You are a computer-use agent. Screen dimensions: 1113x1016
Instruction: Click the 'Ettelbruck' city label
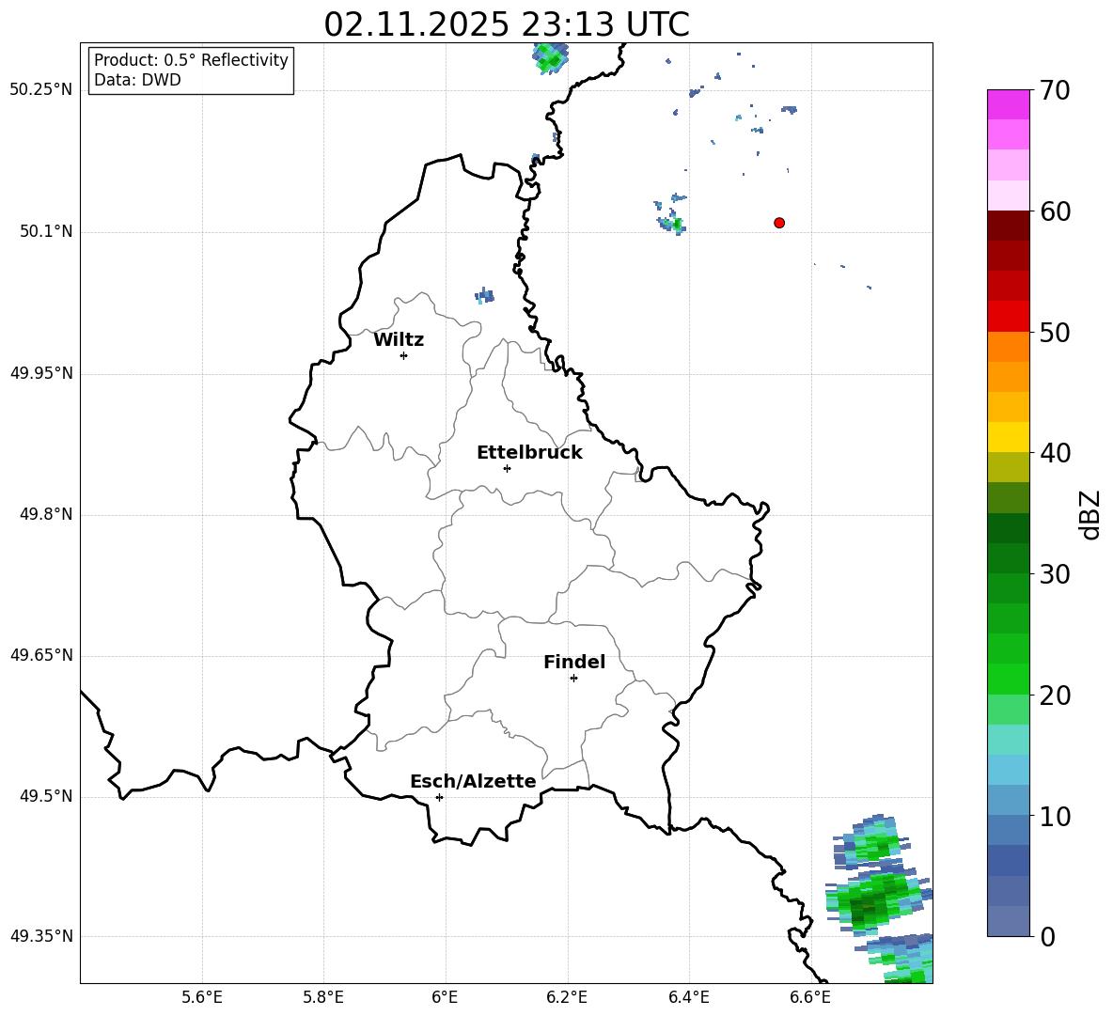[529, 453]
